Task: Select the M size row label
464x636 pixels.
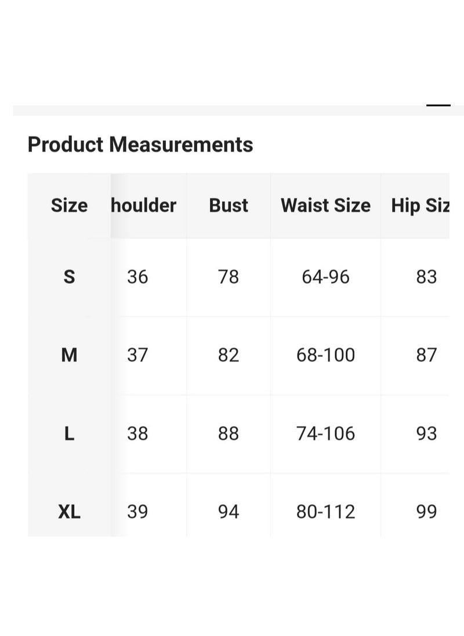Action: (x=69, y=355)
